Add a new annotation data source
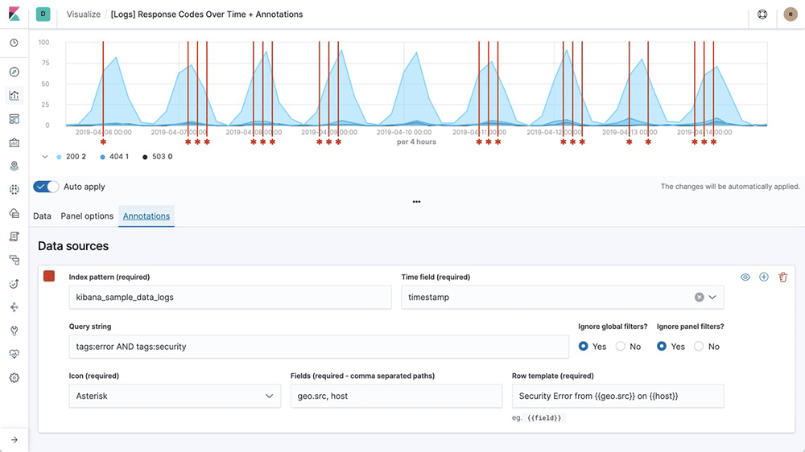The width and height of the screenshot is (805, 452). coord(764,277)
